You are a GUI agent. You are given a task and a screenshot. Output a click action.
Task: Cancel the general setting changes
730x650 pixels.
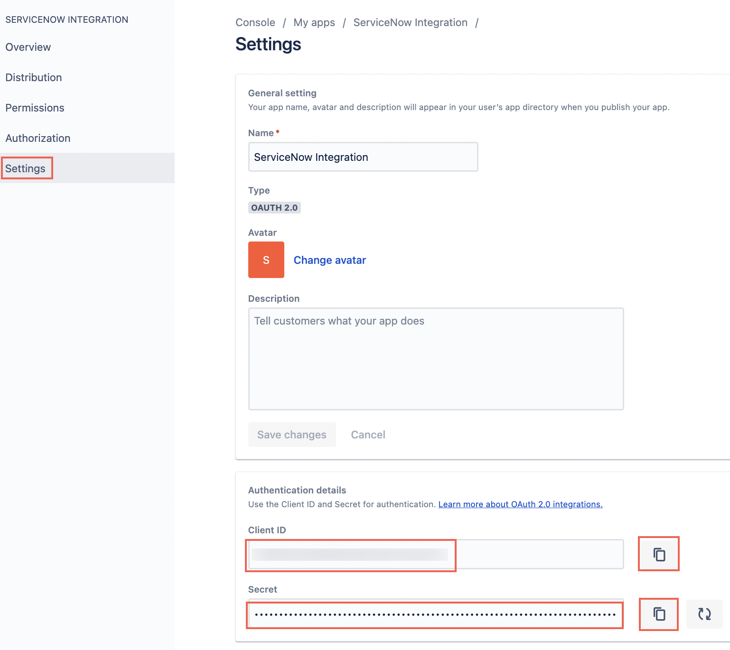coord(368,435)
